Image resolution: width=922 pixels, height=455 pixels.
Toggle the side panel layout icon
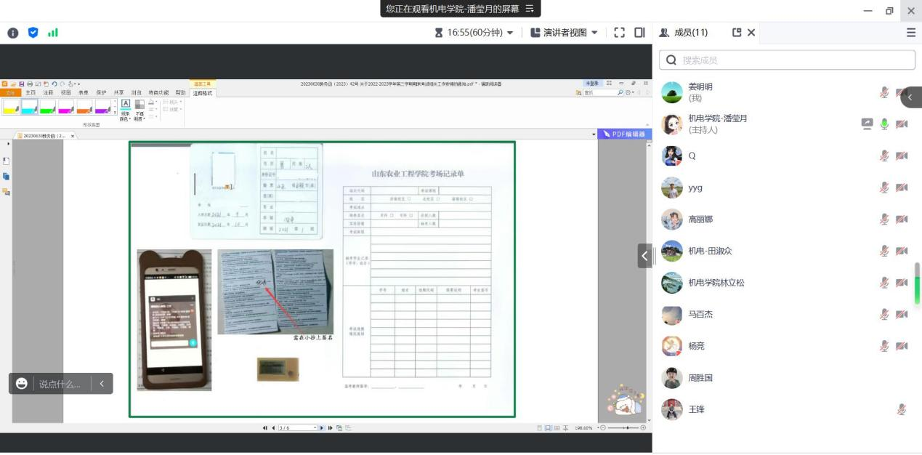point(639,33)
